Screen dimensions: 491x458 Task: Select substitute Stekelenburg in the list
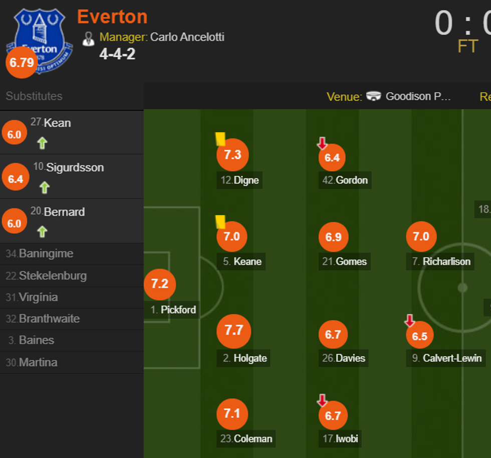(53, 276)
